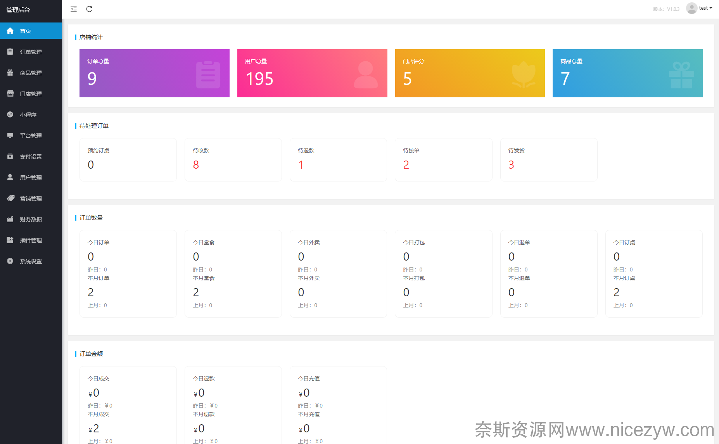Open 用户管理 menu item
Image resolution: width=719 pixels, height=444 pixels.
click(x=31, y=177)
